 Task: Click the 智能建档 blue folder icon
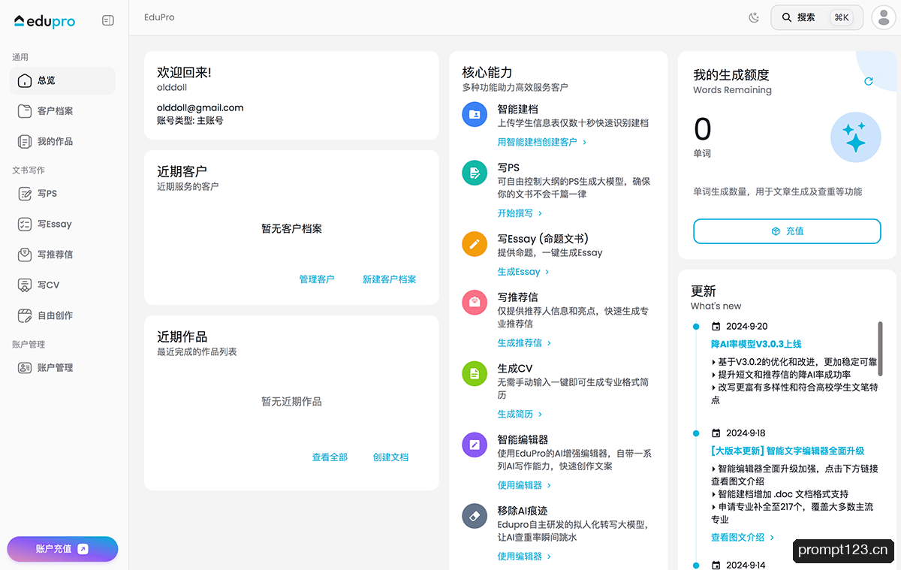(x=475, y=114)
